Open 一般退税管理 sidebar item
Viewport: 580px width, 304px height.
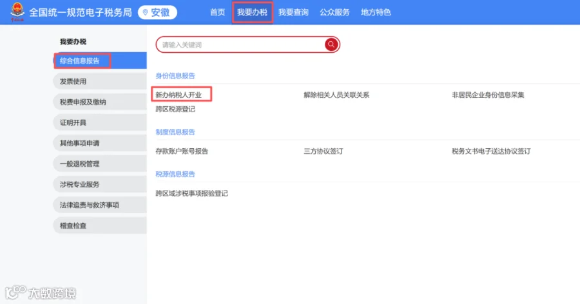click(100, 164)
